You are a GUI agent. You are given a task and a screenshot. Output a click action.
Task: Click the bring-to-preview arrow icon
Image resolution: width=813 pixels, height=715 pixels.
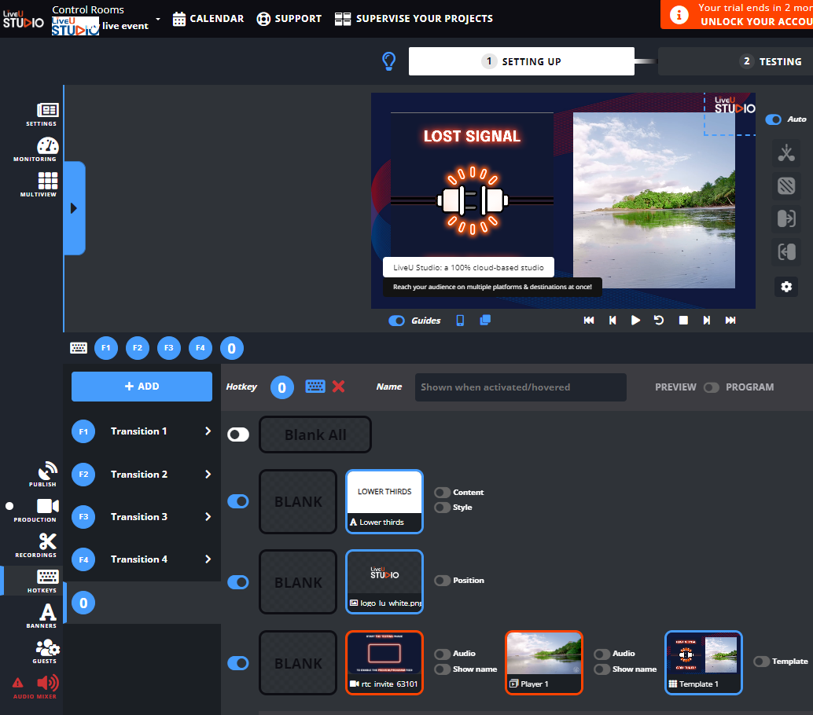tap(786, 252)
